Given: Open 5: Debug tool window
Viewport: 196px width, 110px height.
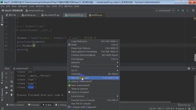Looking at the screenshot, I should [x=61, y=105].
